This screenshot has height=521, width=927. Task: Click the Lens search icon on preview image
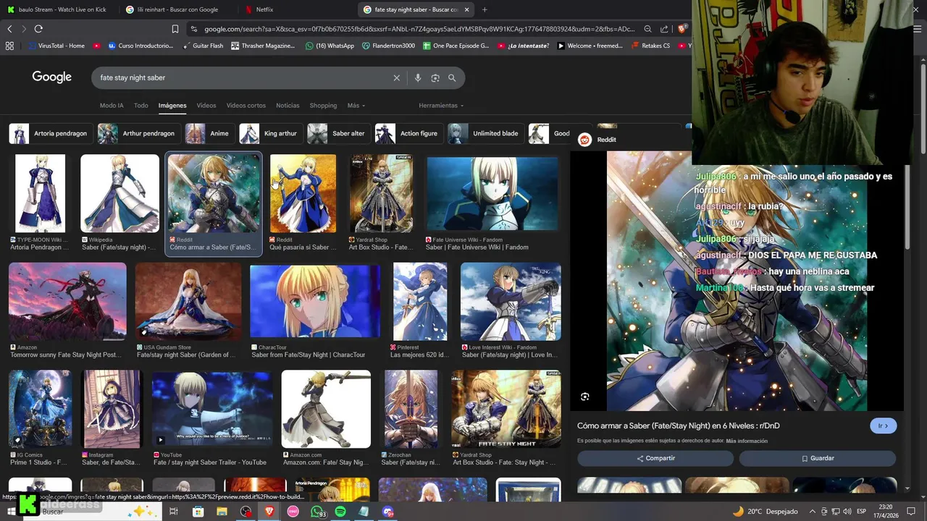[585, 397]
